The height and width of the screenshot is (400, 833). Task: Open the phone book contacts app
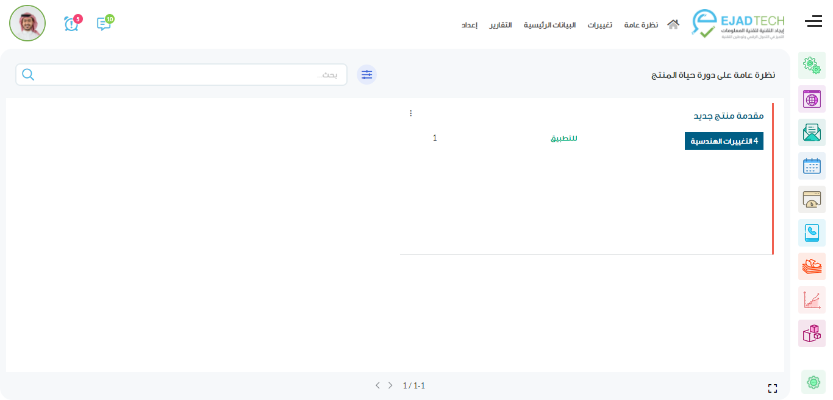(x=812, y=233)
